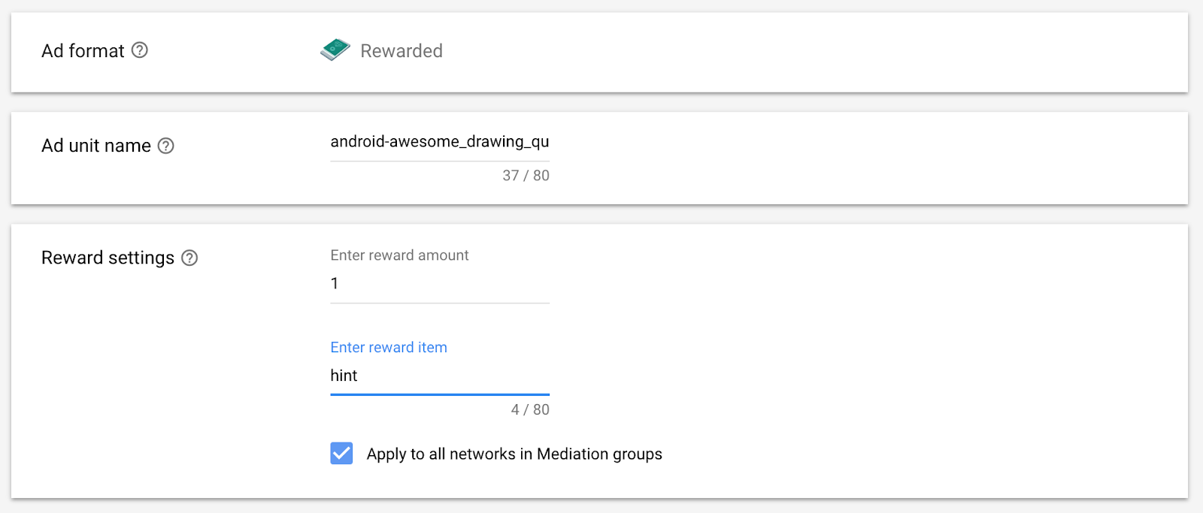
Task: Click the 'Apply to all networks in Mediation groups' label
Action: [514, 454]
